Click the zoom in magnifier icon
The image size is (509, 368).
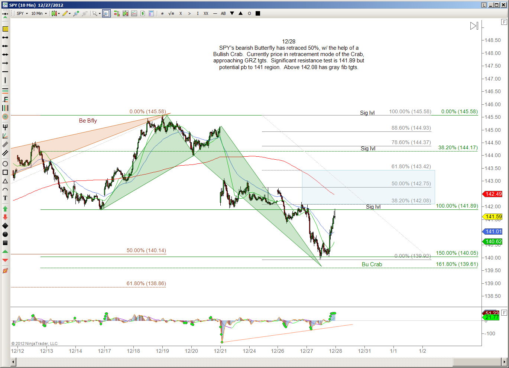pos(76,13)
